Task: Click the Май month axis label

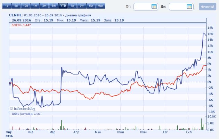Action: [98, 132]
